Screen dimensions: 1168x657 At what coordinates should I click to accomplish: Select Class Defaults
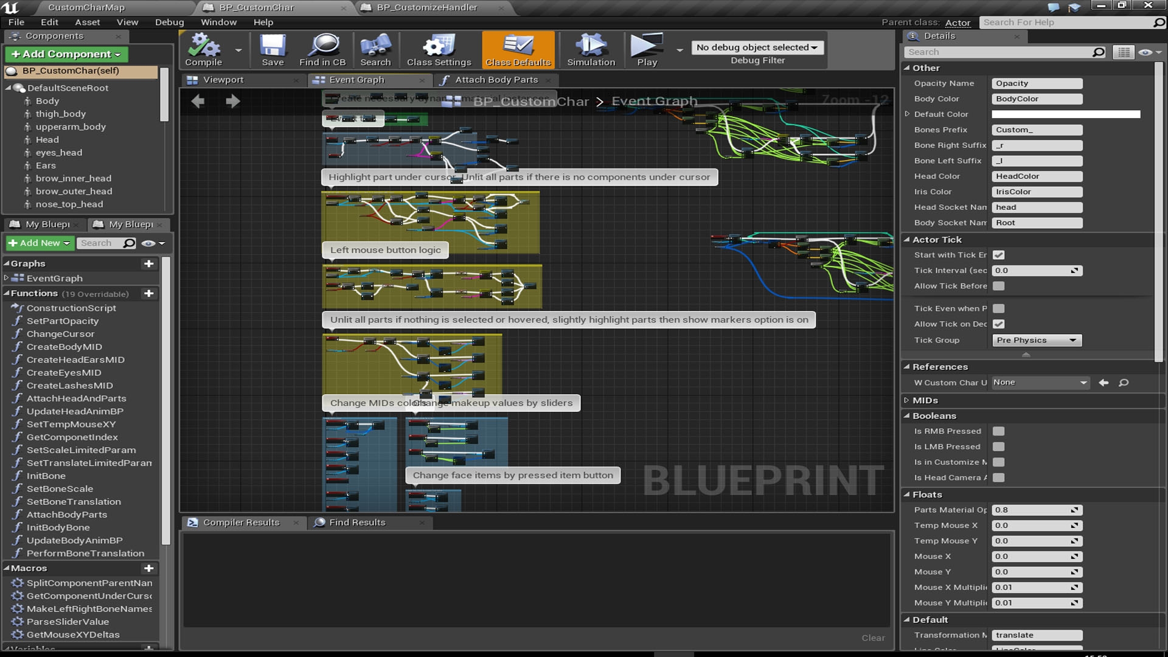pos(518,50)
